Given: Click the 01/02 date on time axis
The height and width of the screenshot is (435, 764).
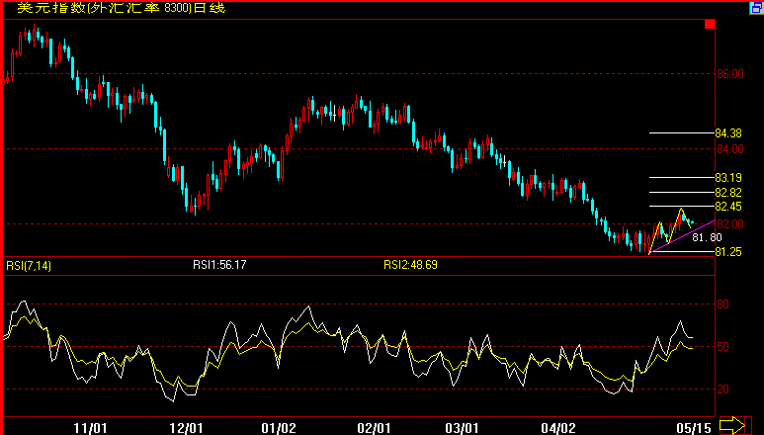Looking at the screenshot, I should click(x=278, y=428).
